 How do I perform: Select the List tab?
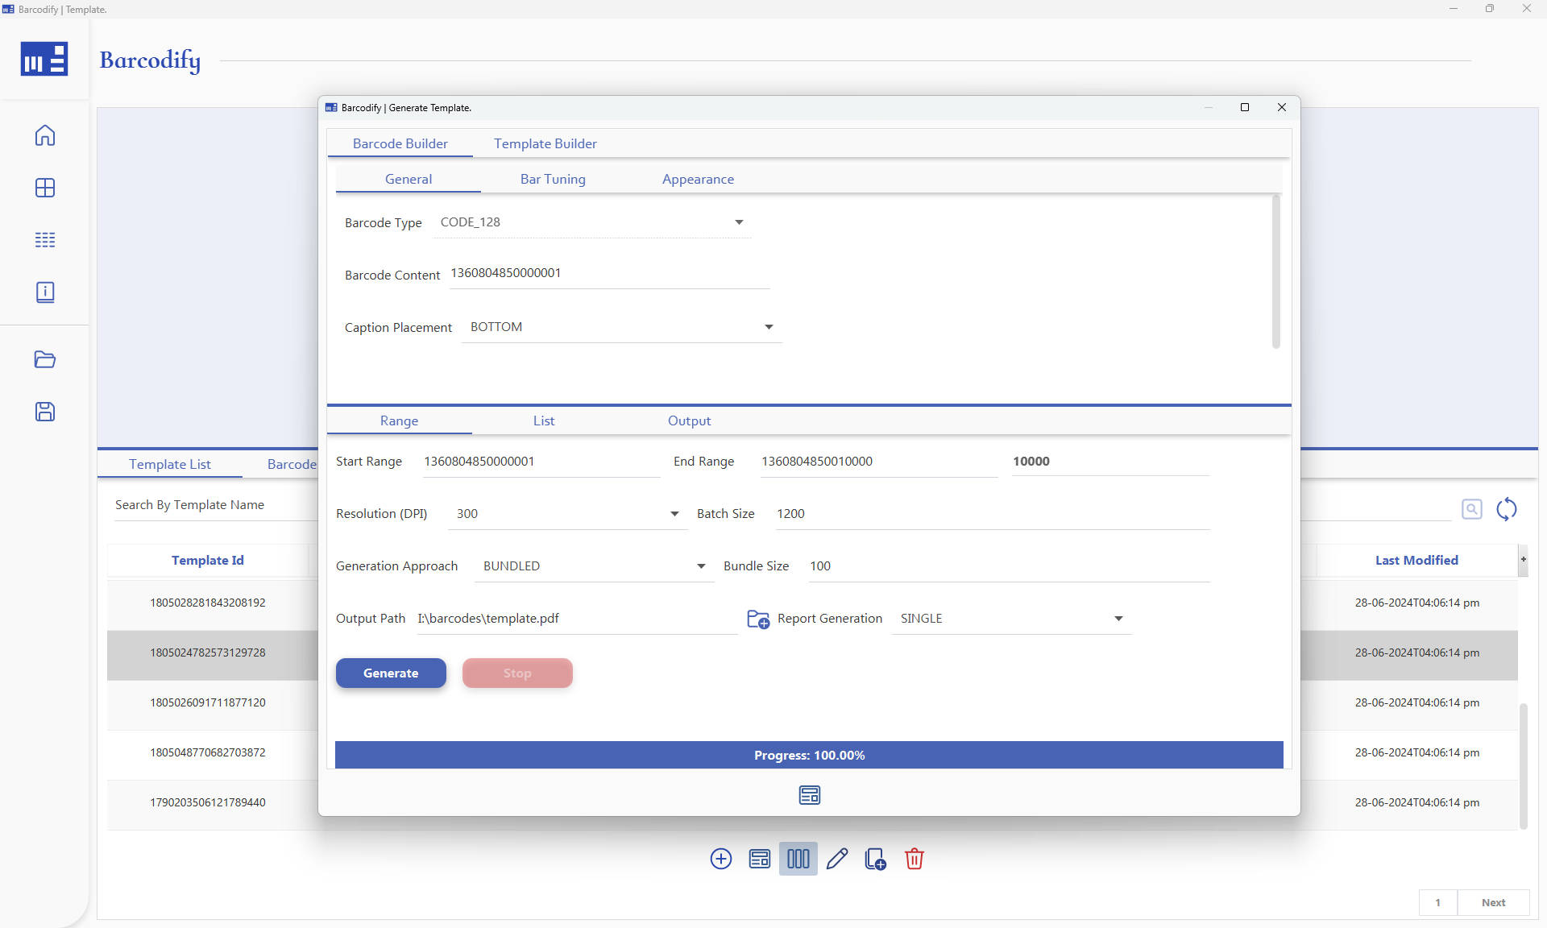pos(543,420)
